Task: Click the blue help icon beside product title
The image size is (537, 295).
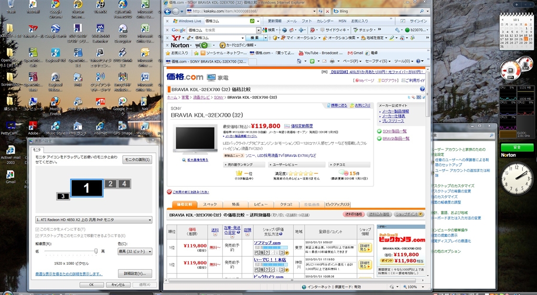Action: (x=422, y=89)
